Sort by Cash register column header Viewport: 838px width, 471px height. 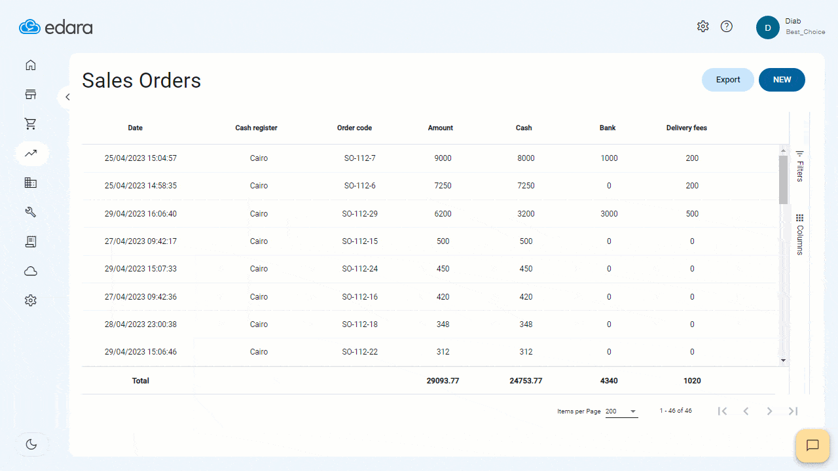(x=257, y=128)
